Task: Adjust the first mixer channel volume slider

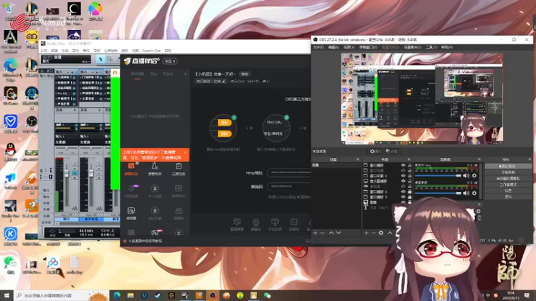Action: (438, 175)
